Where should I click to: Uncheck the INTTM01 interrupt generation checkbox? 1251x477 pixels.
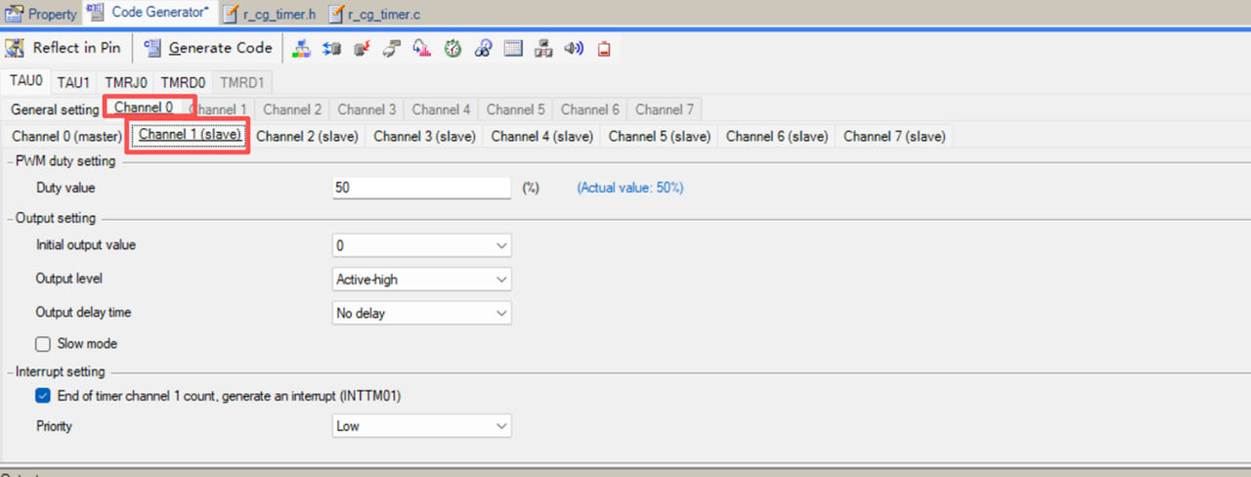pyautogui.click(x=43, y=396)
